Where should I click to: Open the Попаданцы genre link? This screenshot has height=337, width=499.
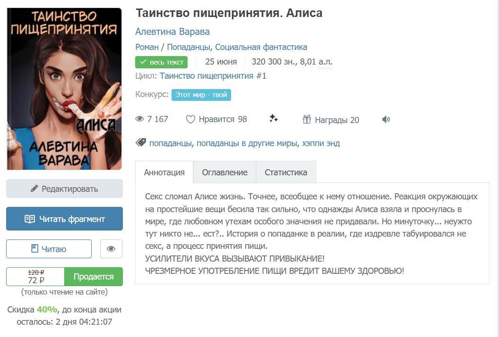pos(189,47)
